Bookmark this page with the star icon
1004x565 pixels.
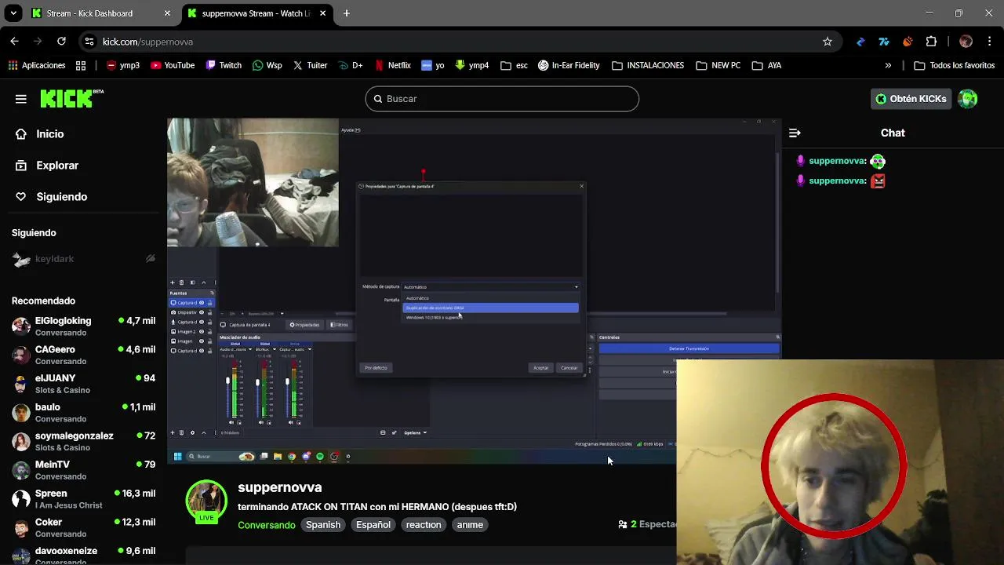[x=827, y=42]
